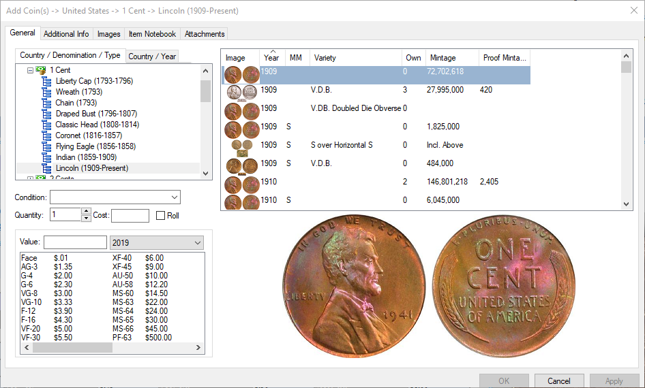Collapse the 1 Cent tree node
This screenshot has width=645, height=388.
[30, 70]
